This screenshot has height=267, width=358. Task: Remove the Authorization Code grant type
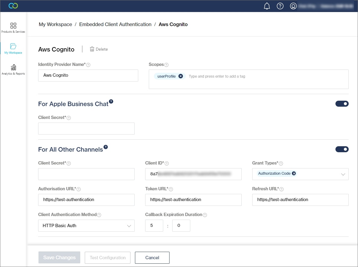coord(294,174)
